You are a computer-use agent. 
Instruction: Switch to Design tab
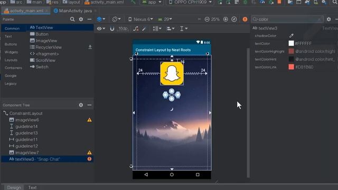point(14,187)
